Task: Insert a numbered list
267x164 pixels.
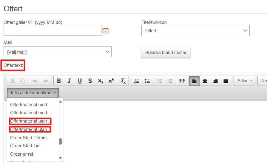Action: [137, 81]
